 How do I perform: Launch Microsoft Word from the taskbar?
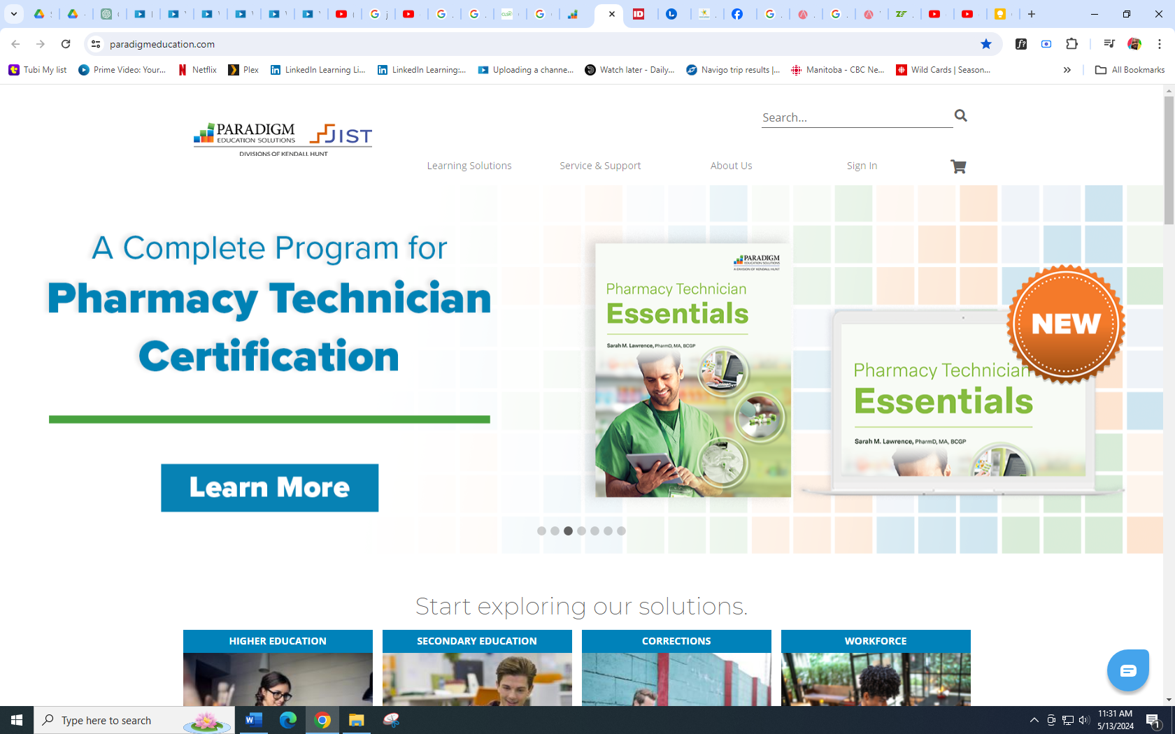tap(254, 719)
